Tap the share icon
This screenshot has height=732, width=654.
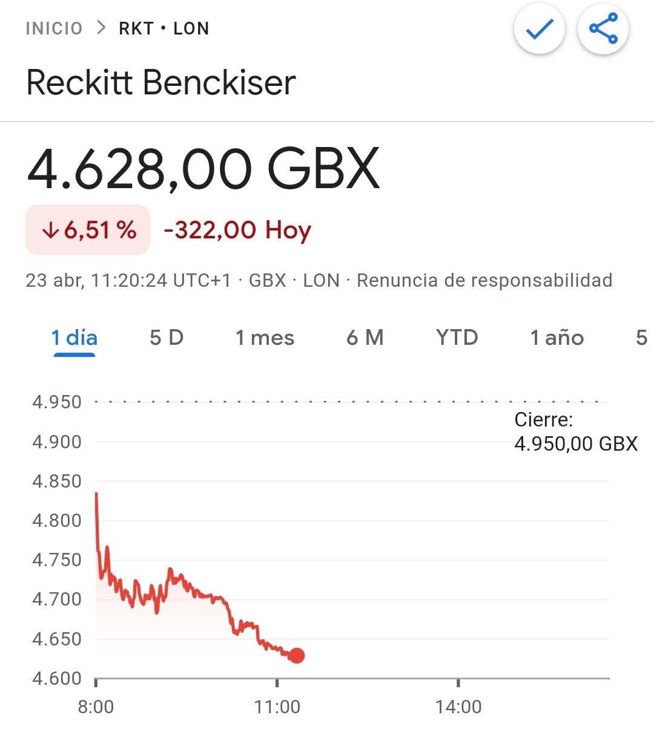click(x=603, y=28)
